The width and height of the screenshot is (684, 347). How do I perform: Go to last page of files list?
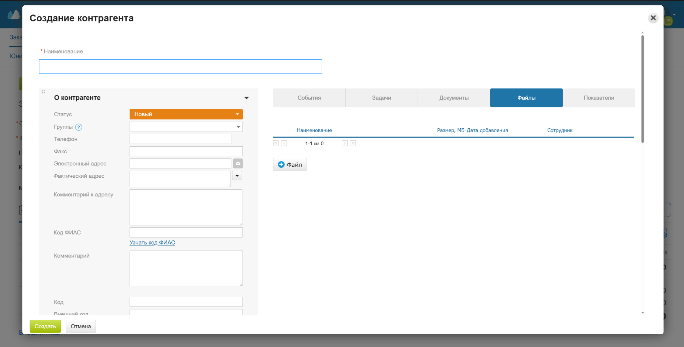click(353, 143)
